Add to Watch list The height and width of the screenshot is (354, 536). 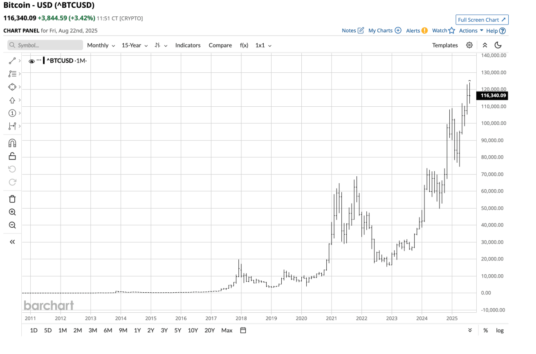point(444,31)
